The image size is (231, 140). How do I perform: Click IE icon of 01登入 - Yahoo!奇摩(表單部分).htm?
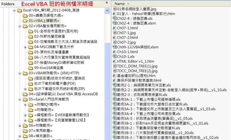pyautogui.click(x=115, y=14)
